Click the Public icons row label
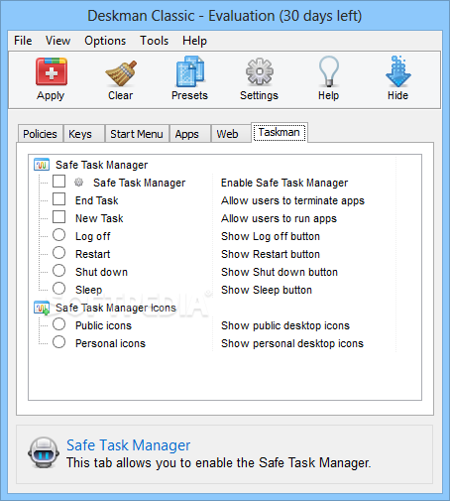 click(103, 325)
